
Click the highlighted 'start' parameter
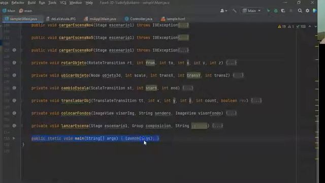[x=151, y=88]
